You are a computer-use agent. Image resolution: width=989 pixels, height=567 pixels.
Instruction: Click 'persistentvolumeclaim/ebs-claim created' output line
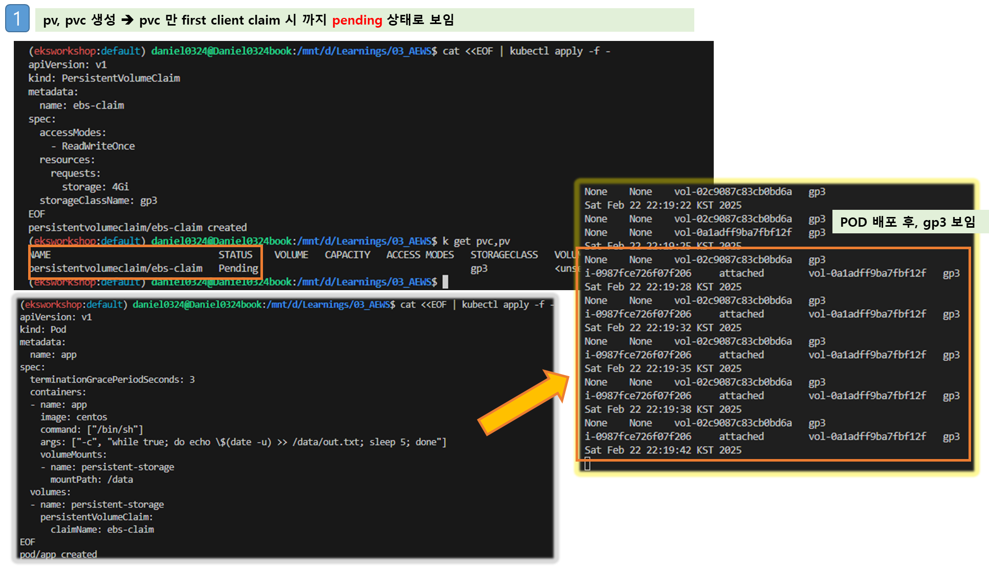pos(137,227)
